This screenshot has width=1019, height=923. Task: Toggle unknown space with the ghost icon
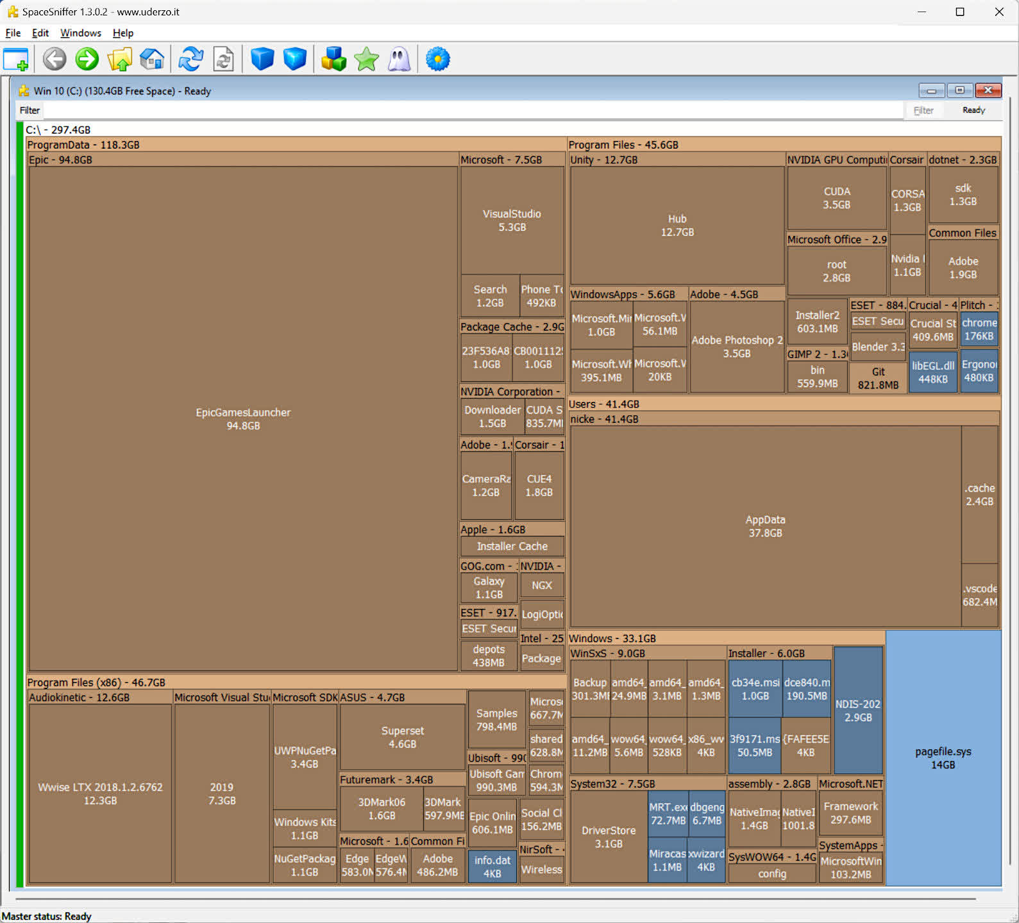coord(399,60)
